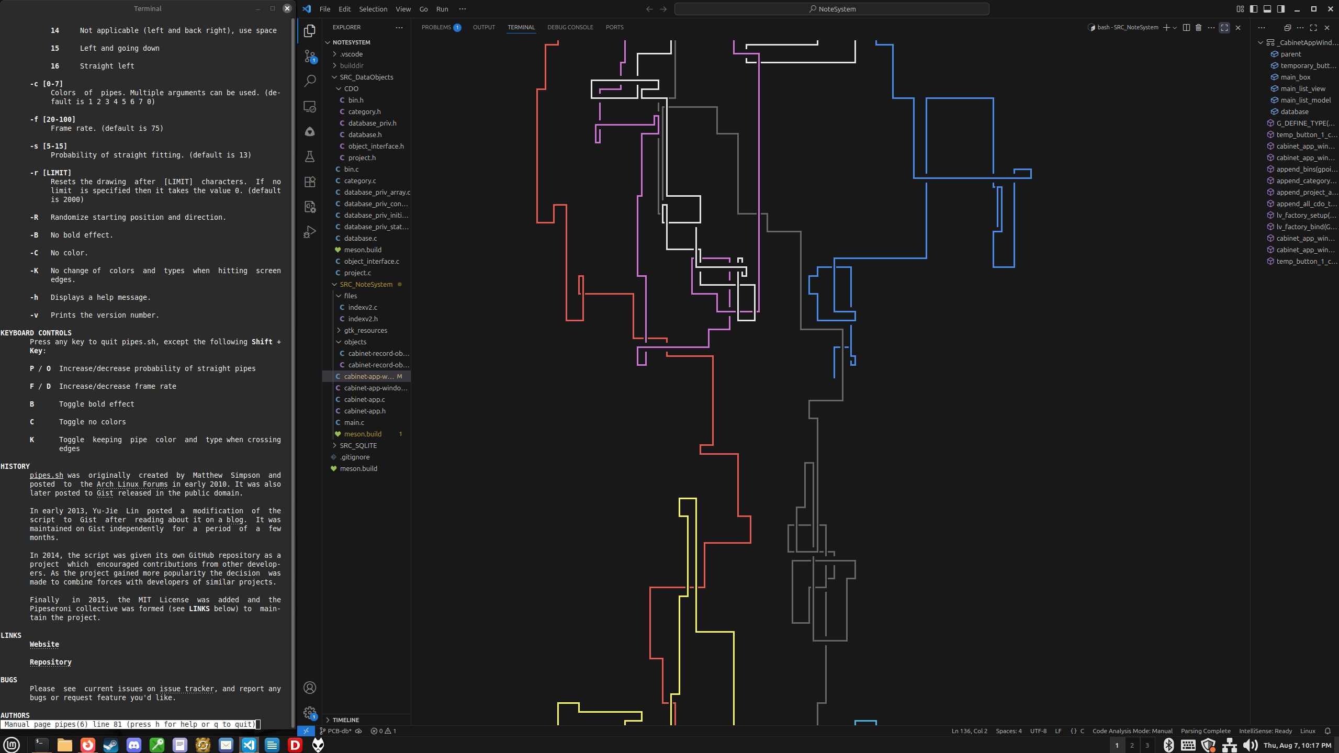Switch to the PORTS tab
Image resolution: width=1339 pixels, height=753 pixels.
pyautogui.click(x=614, y=27)
